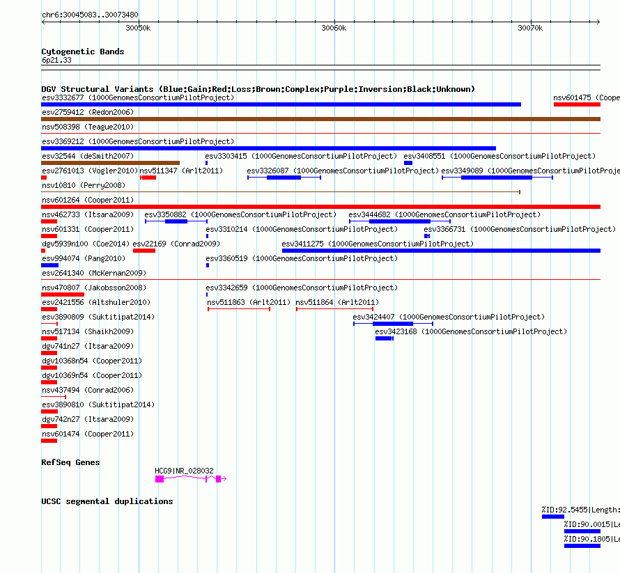Viewport: 620px width, 573px height.
Task: Click the esv3890810 (Suktitipat2014) label
Action: pyautogui.click(x=98, y=405)
